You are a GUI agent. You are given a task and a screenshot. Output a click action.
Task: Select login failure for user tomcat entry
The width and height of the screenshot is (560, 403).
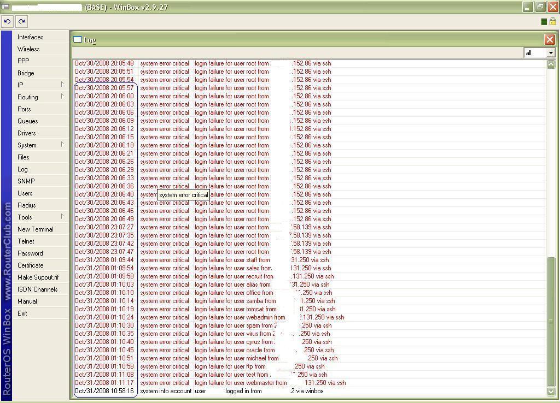click(x=310, y=310)
